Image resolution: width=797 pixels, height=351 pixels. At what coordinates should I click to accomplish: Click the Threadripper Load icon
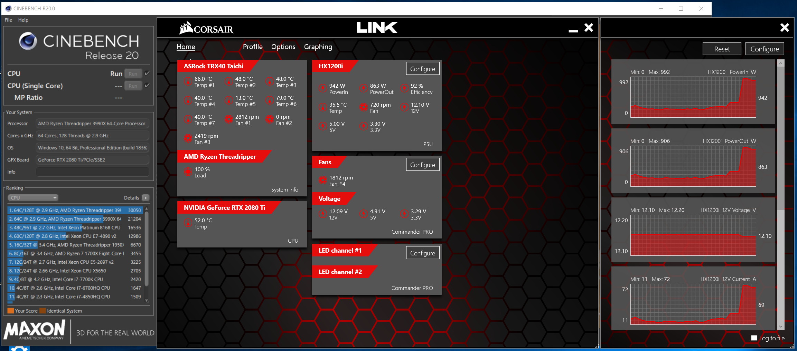188,172
